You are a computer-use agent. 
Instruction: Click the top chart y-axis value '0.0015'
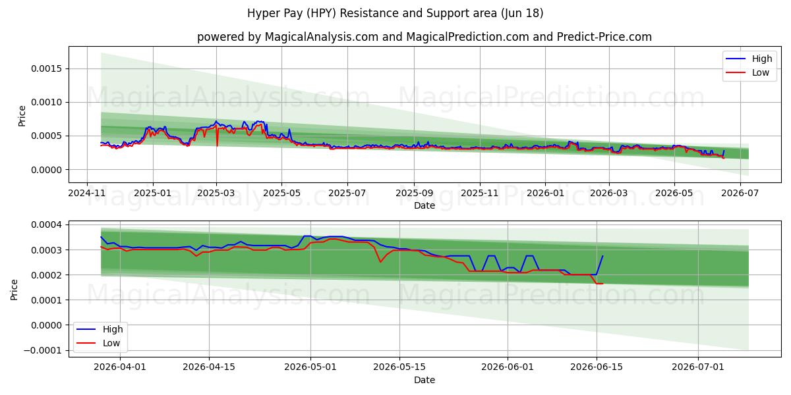pyautogui.click(x=47, y=68)
